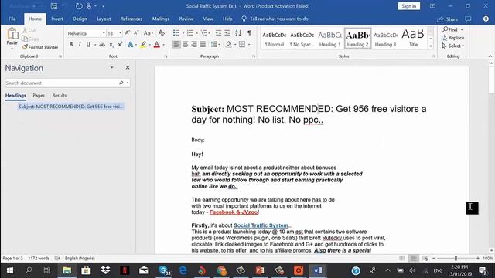Image resolution: width=495 pixels, height=278 pixels.
Task: Open the Change Case dropdown
Action: (148, 33)
